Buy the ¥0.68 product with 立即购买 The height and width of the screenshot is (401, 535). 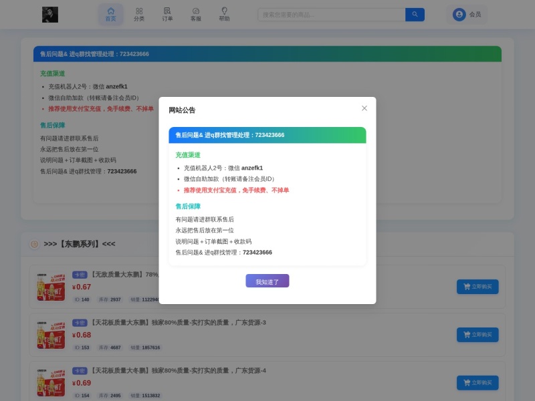click(477, 335)
